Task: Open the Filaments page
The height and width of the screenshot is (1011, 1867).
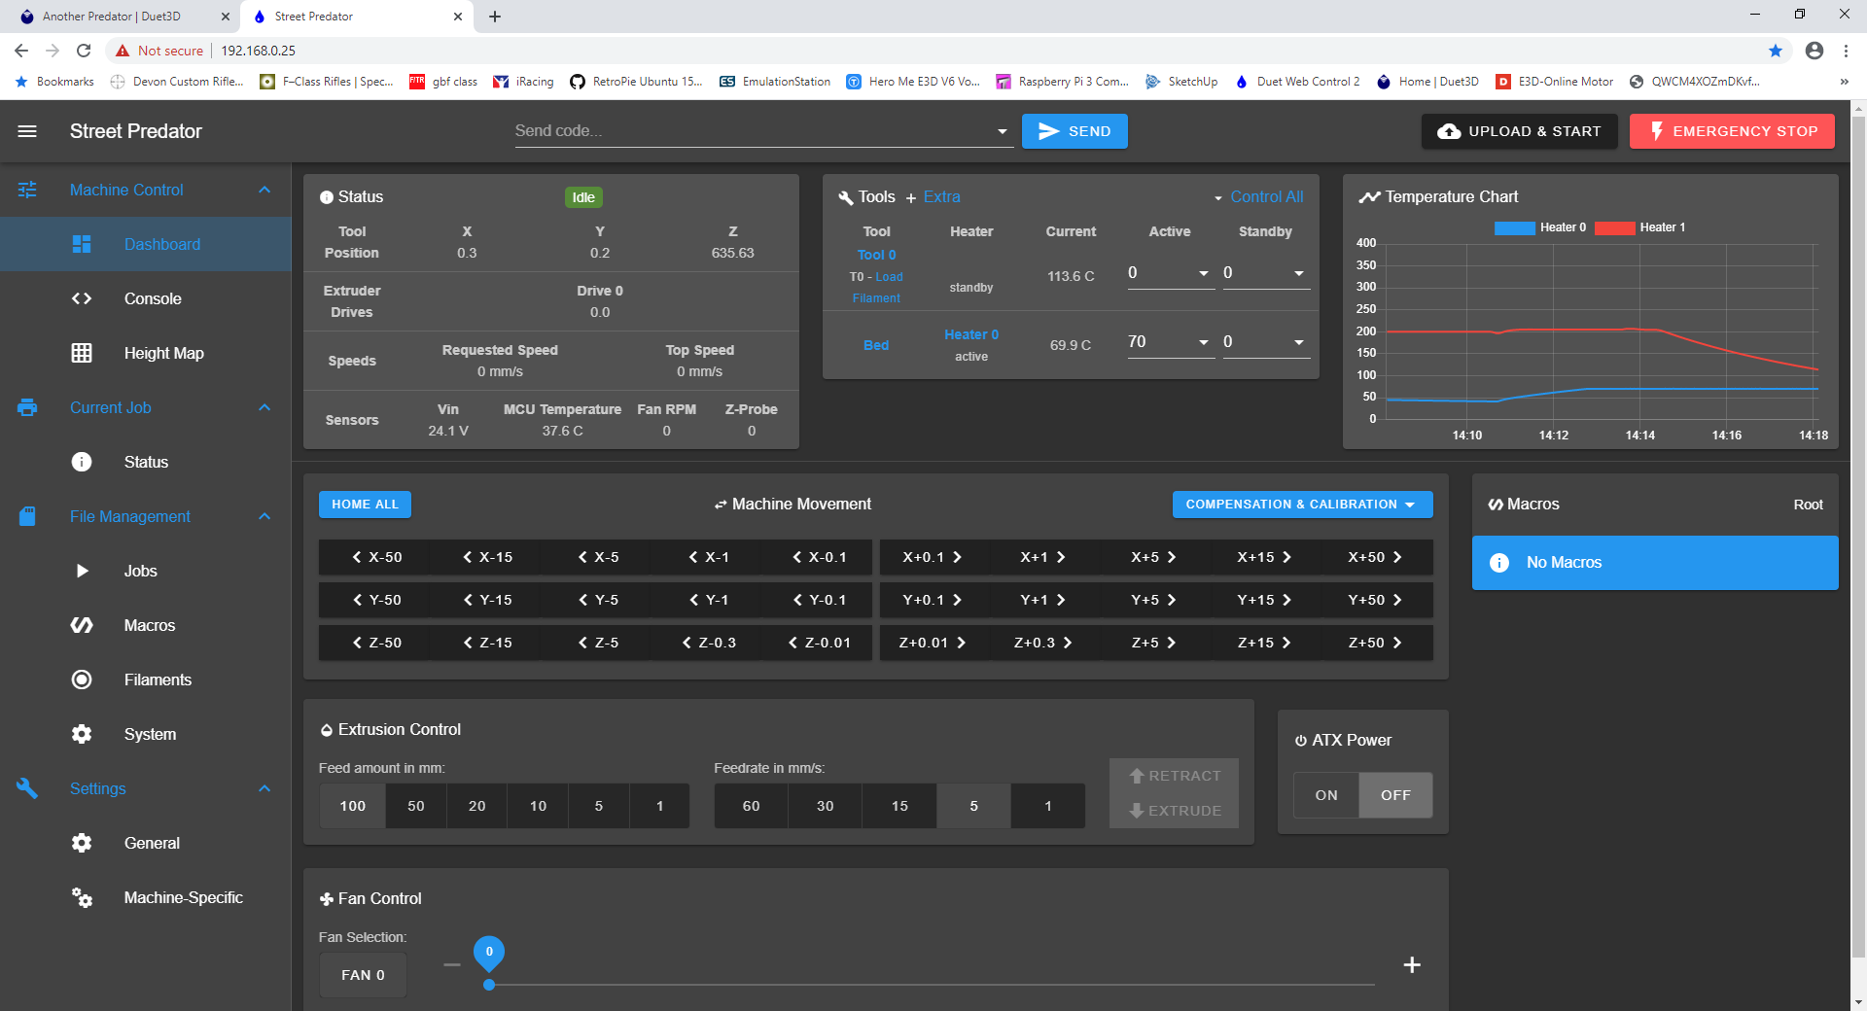Action: [x=146, y=680]
